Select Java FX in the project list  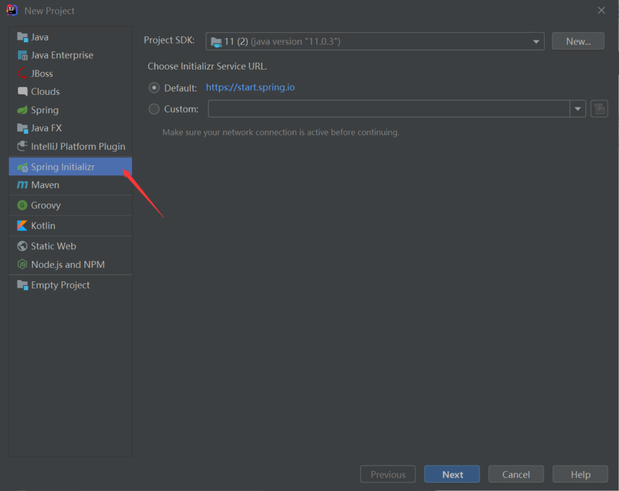[70, 128]
